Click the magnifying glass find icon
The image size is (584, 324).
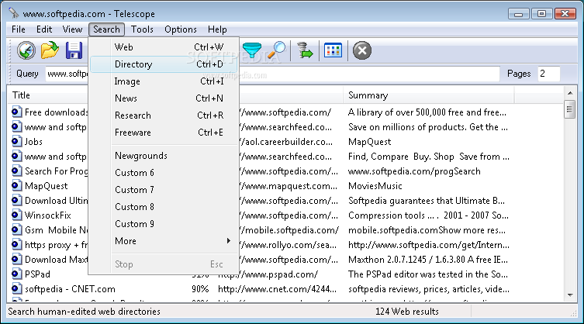(x=277, y=50)
